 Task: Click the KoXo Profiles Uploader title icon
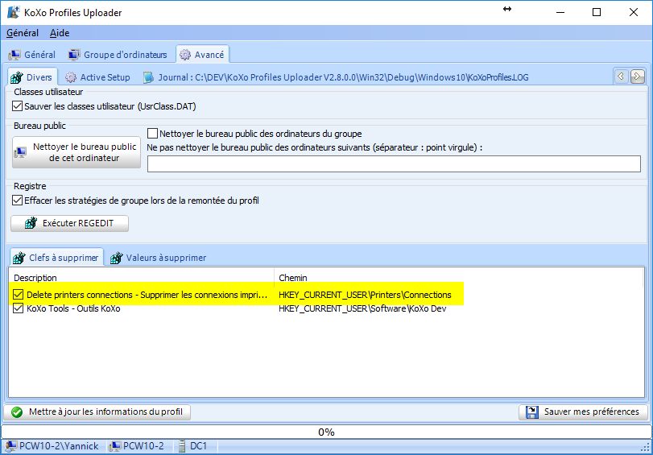[14, 12]
